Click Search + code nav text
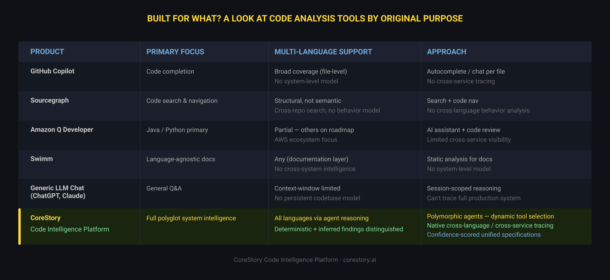Viewport: 610px width, 280px height. [453, 101]
